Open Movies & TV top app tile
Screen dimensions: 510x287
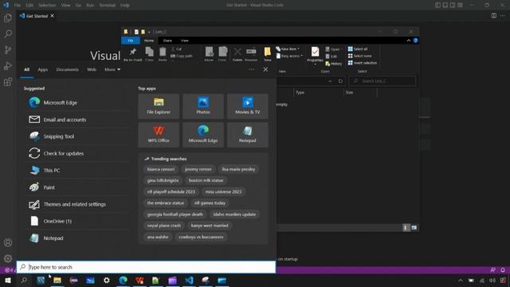248,106
